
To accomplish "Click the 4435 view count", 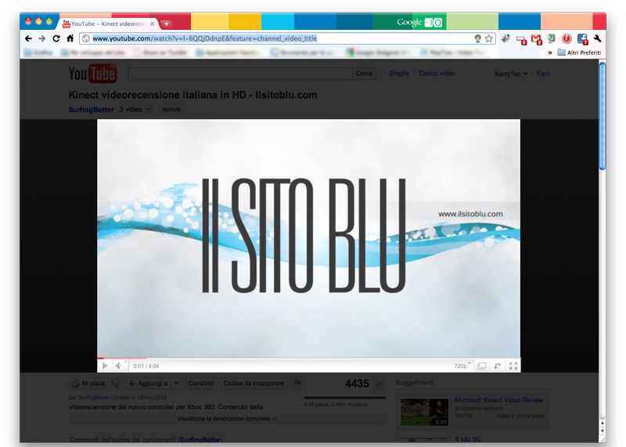I will (357, 384).
